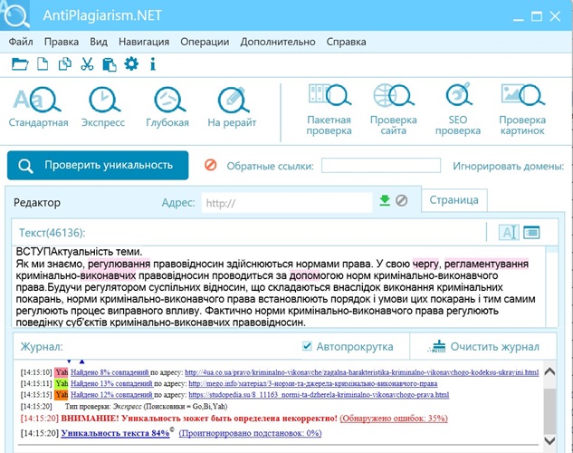This screenshot has height=453, width=573.
Task: Copy text with the copy toolbar icon
Action: (x=64, y=64)
